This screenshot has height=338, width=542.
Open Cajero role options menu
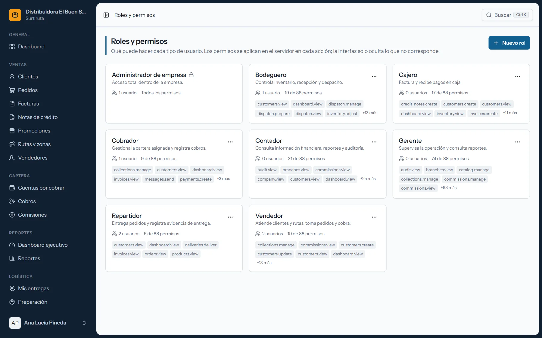[x=517, y=76]
